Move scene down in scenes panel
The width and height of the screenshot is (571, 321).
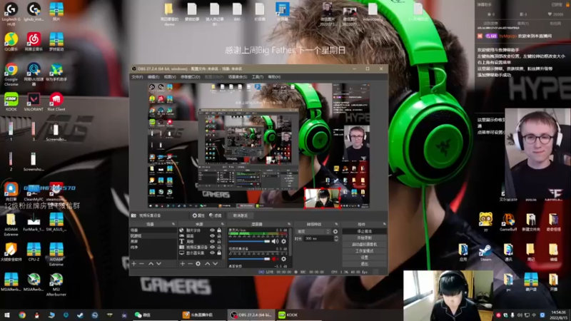click(158, 263)
